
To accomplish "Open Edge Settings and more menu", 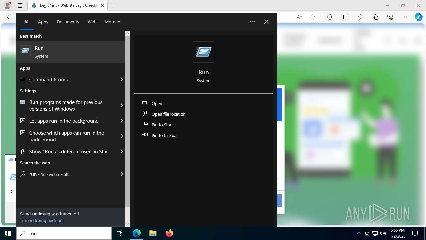I will pyautogui.click(x=405, y=17).
